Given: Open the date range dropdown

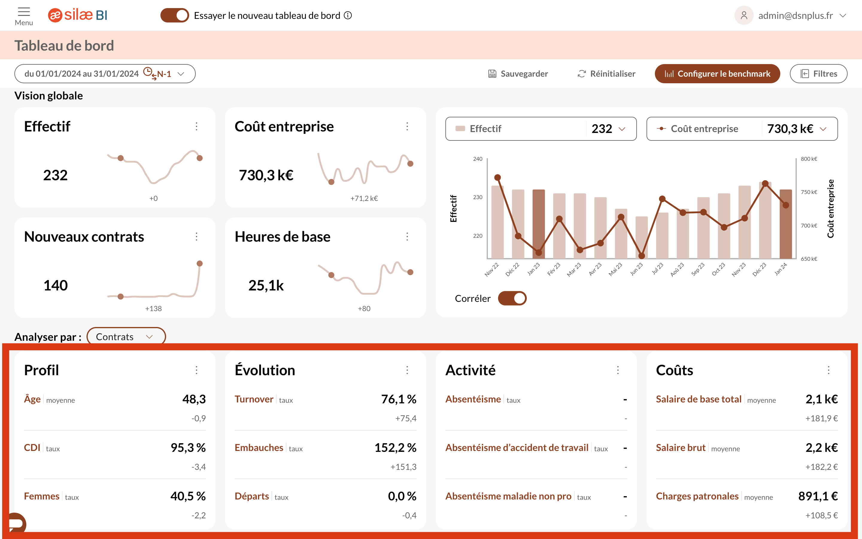Looking at the screenshot, I should click(105, 74).
